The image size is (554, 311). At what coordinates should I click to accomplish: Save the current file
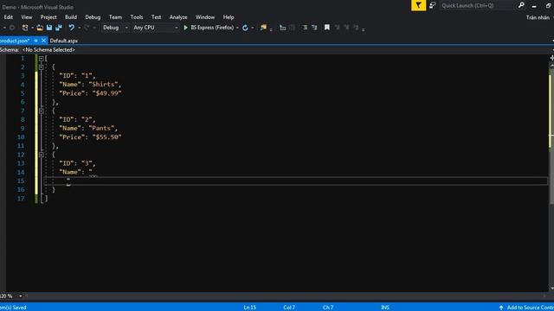(49, 28)
